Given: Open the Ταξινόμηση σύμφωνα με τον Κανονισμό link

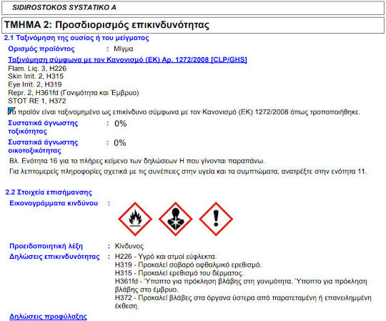Looking at the screenshot, I should point(127,59).
